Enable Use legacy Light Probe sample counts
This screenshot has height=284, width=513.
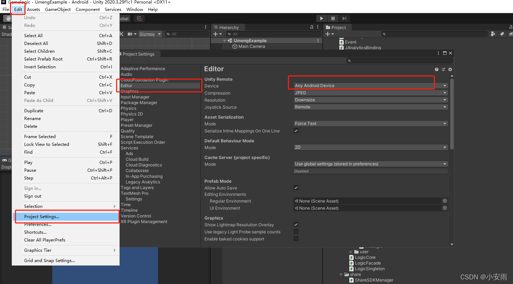(x=296, y=232)
